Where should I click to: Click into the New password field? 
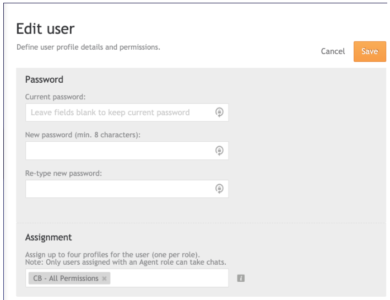tap(127, 151)
